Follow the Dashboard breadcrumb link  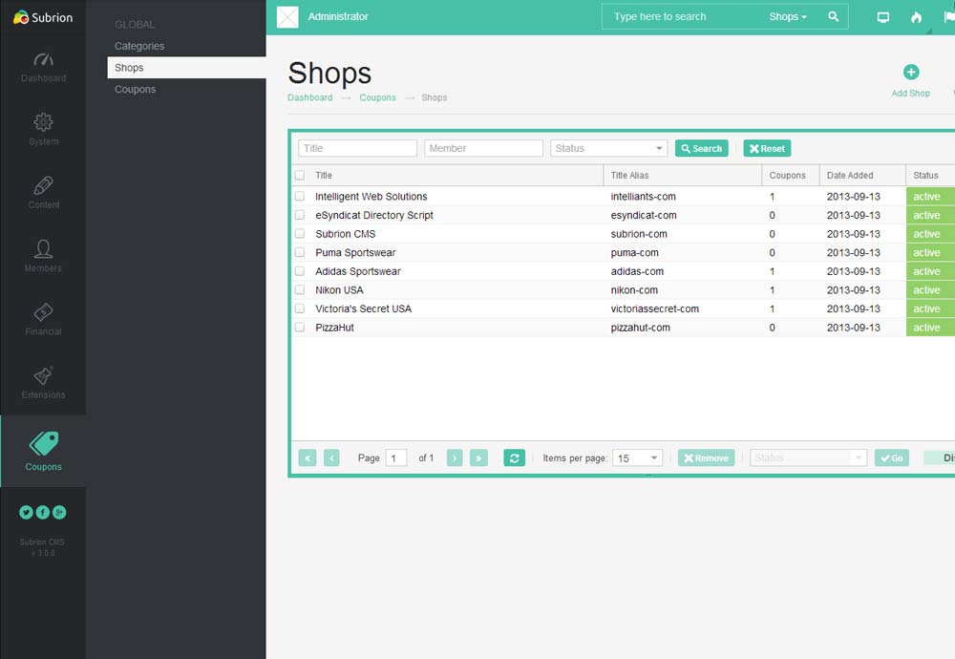point(310,97)
